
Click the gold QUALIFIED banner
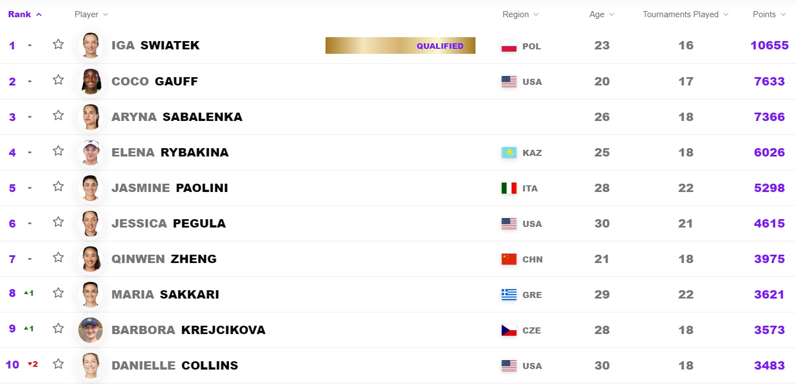[x=400, y=46]
